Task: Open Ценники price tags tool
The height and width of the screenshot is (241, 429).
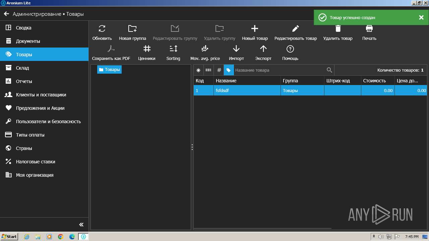Action: coord(147,53)
